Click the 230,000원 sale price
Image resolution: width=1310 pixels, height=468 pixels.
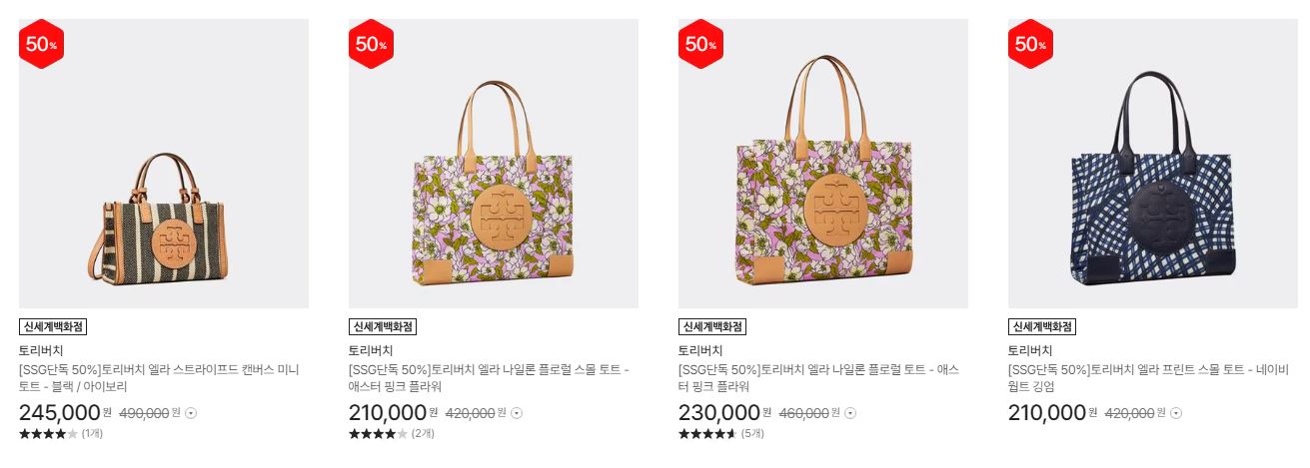coord(724,413)
